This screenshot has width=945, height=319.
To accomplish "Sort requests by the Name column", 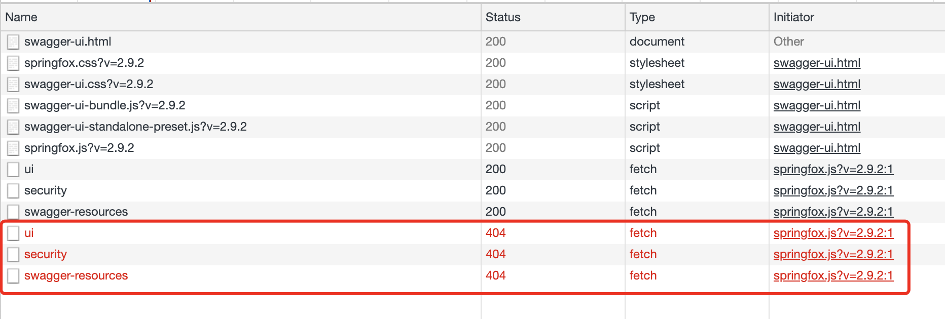I will coord(21,17).
